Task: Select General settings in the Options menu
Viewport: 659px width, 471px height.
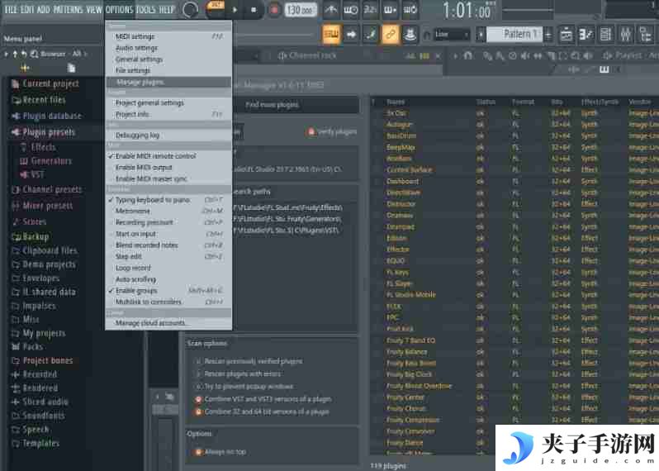Action: tap(168, 59)
